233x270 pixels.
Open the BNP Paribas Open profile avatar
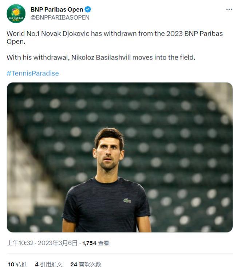(16, 14)
